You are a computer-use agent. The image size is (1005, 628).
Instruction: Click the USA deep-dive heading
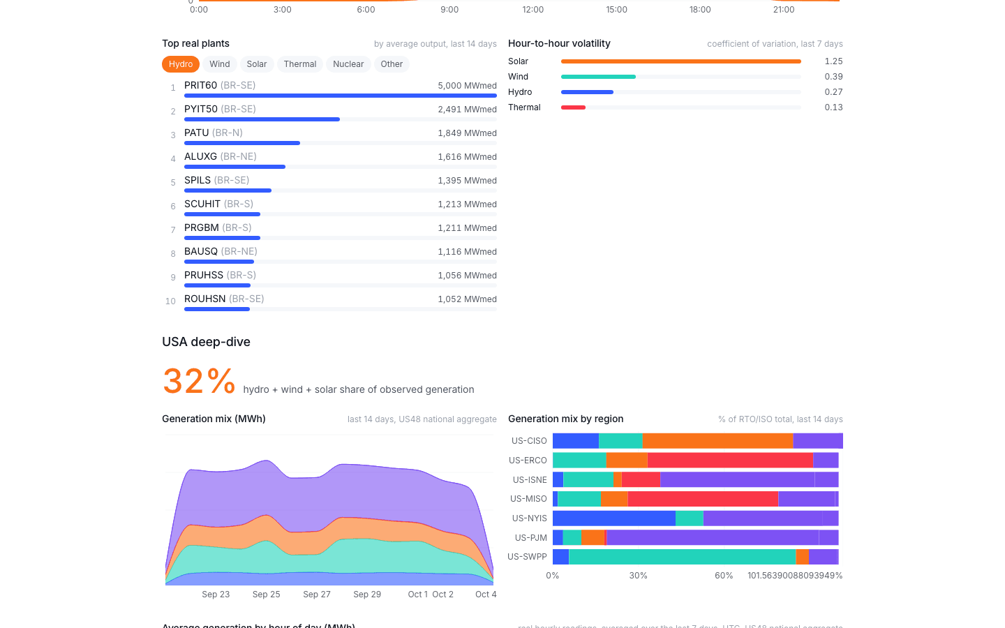coord(206,342)
